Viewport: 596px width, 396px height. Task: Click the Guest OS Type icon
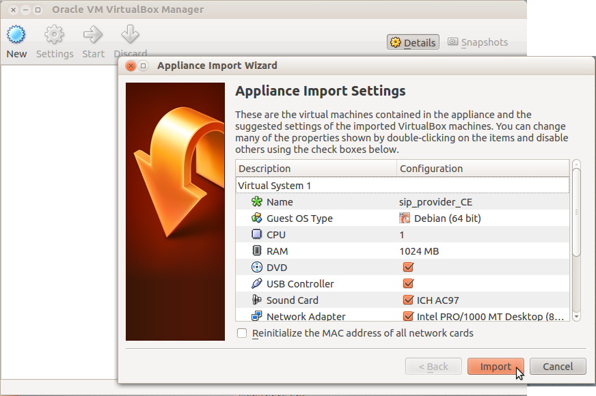[x=257, y=218]
